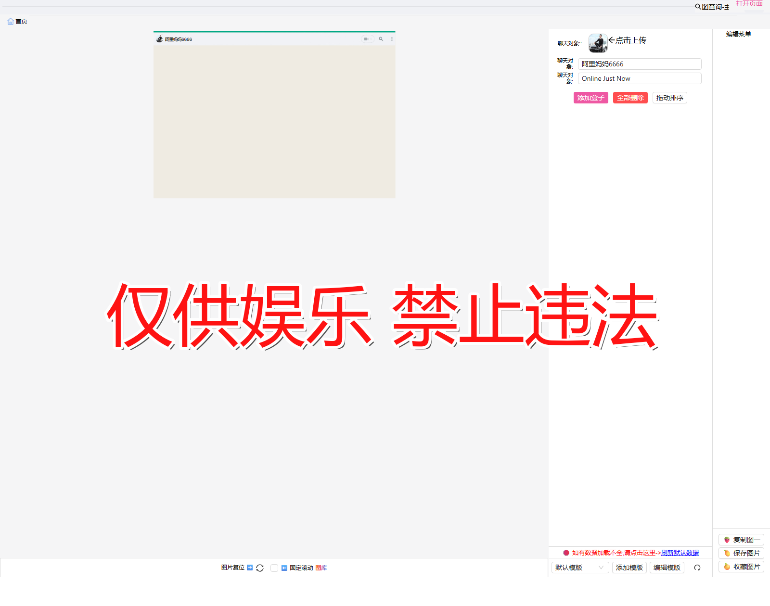Click the circular loading icon next to 编辑模版
The width and height of the screenshot is (770, 606).
[x=697, y=567]
